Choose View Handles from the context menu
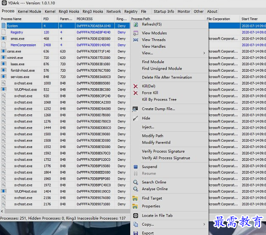This screenshot has height=235, width=266. pos(154,46)
